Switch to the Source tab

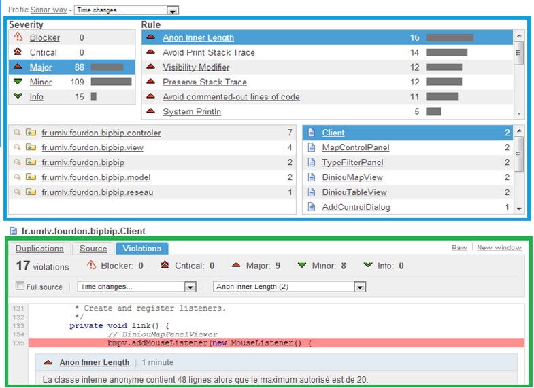tap(93, 249)
